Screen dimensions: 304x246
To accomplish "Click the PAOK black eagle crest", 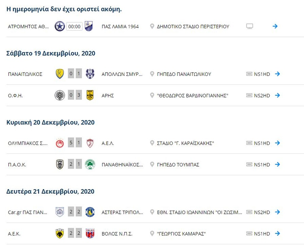I will (x=60, y=164).
